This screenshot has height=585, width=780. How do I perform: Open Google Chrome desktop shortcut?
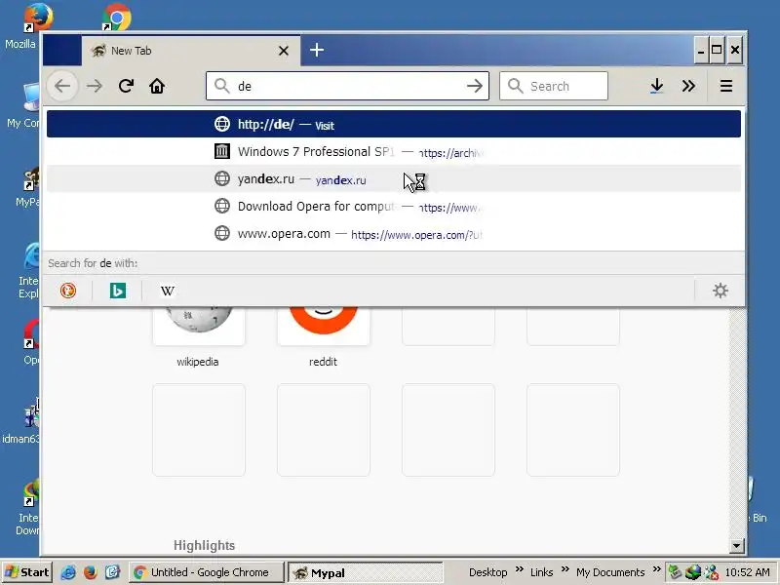[116, 17]
